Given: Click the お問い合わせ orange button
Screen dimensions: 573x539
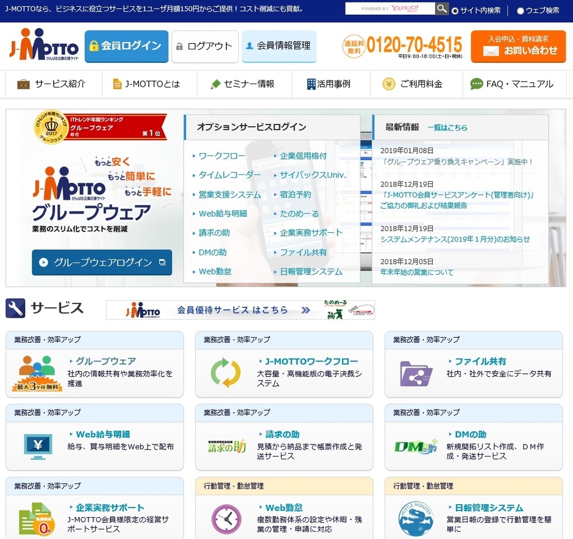Looking at the screenshot, I should [x=518, y=46].
